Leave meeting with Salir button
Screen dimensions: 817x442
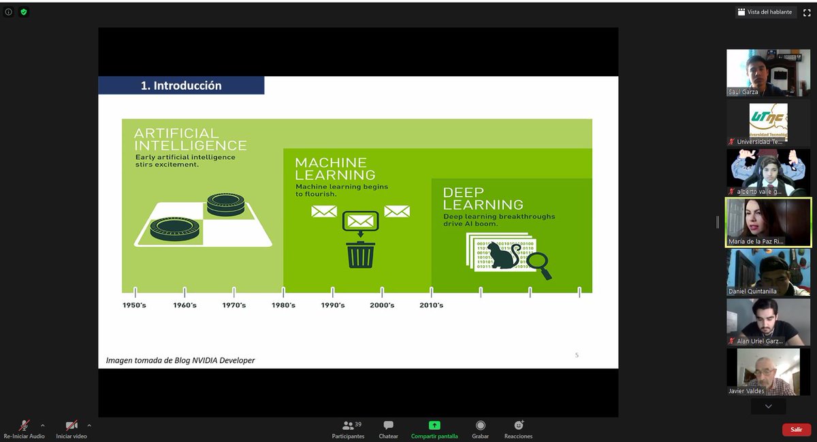tap(797, 430)
